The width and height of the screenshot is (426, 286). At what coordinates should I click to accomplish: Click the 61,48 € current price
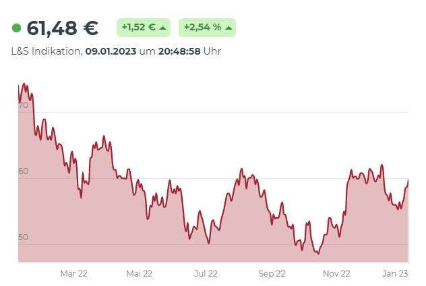point(62,28)
